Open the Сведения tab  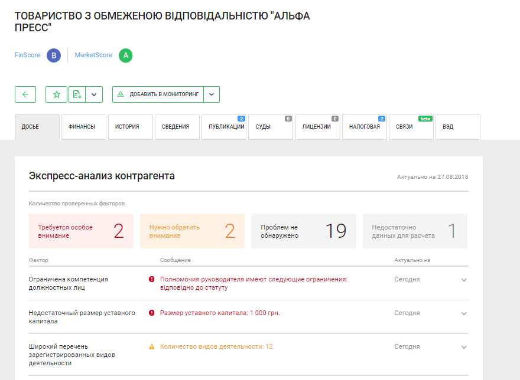click(177, 127)
